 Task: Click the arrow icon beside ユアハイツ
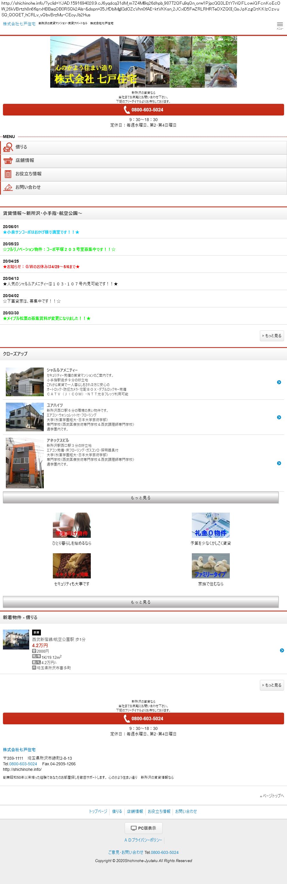(x=279, y=417)
